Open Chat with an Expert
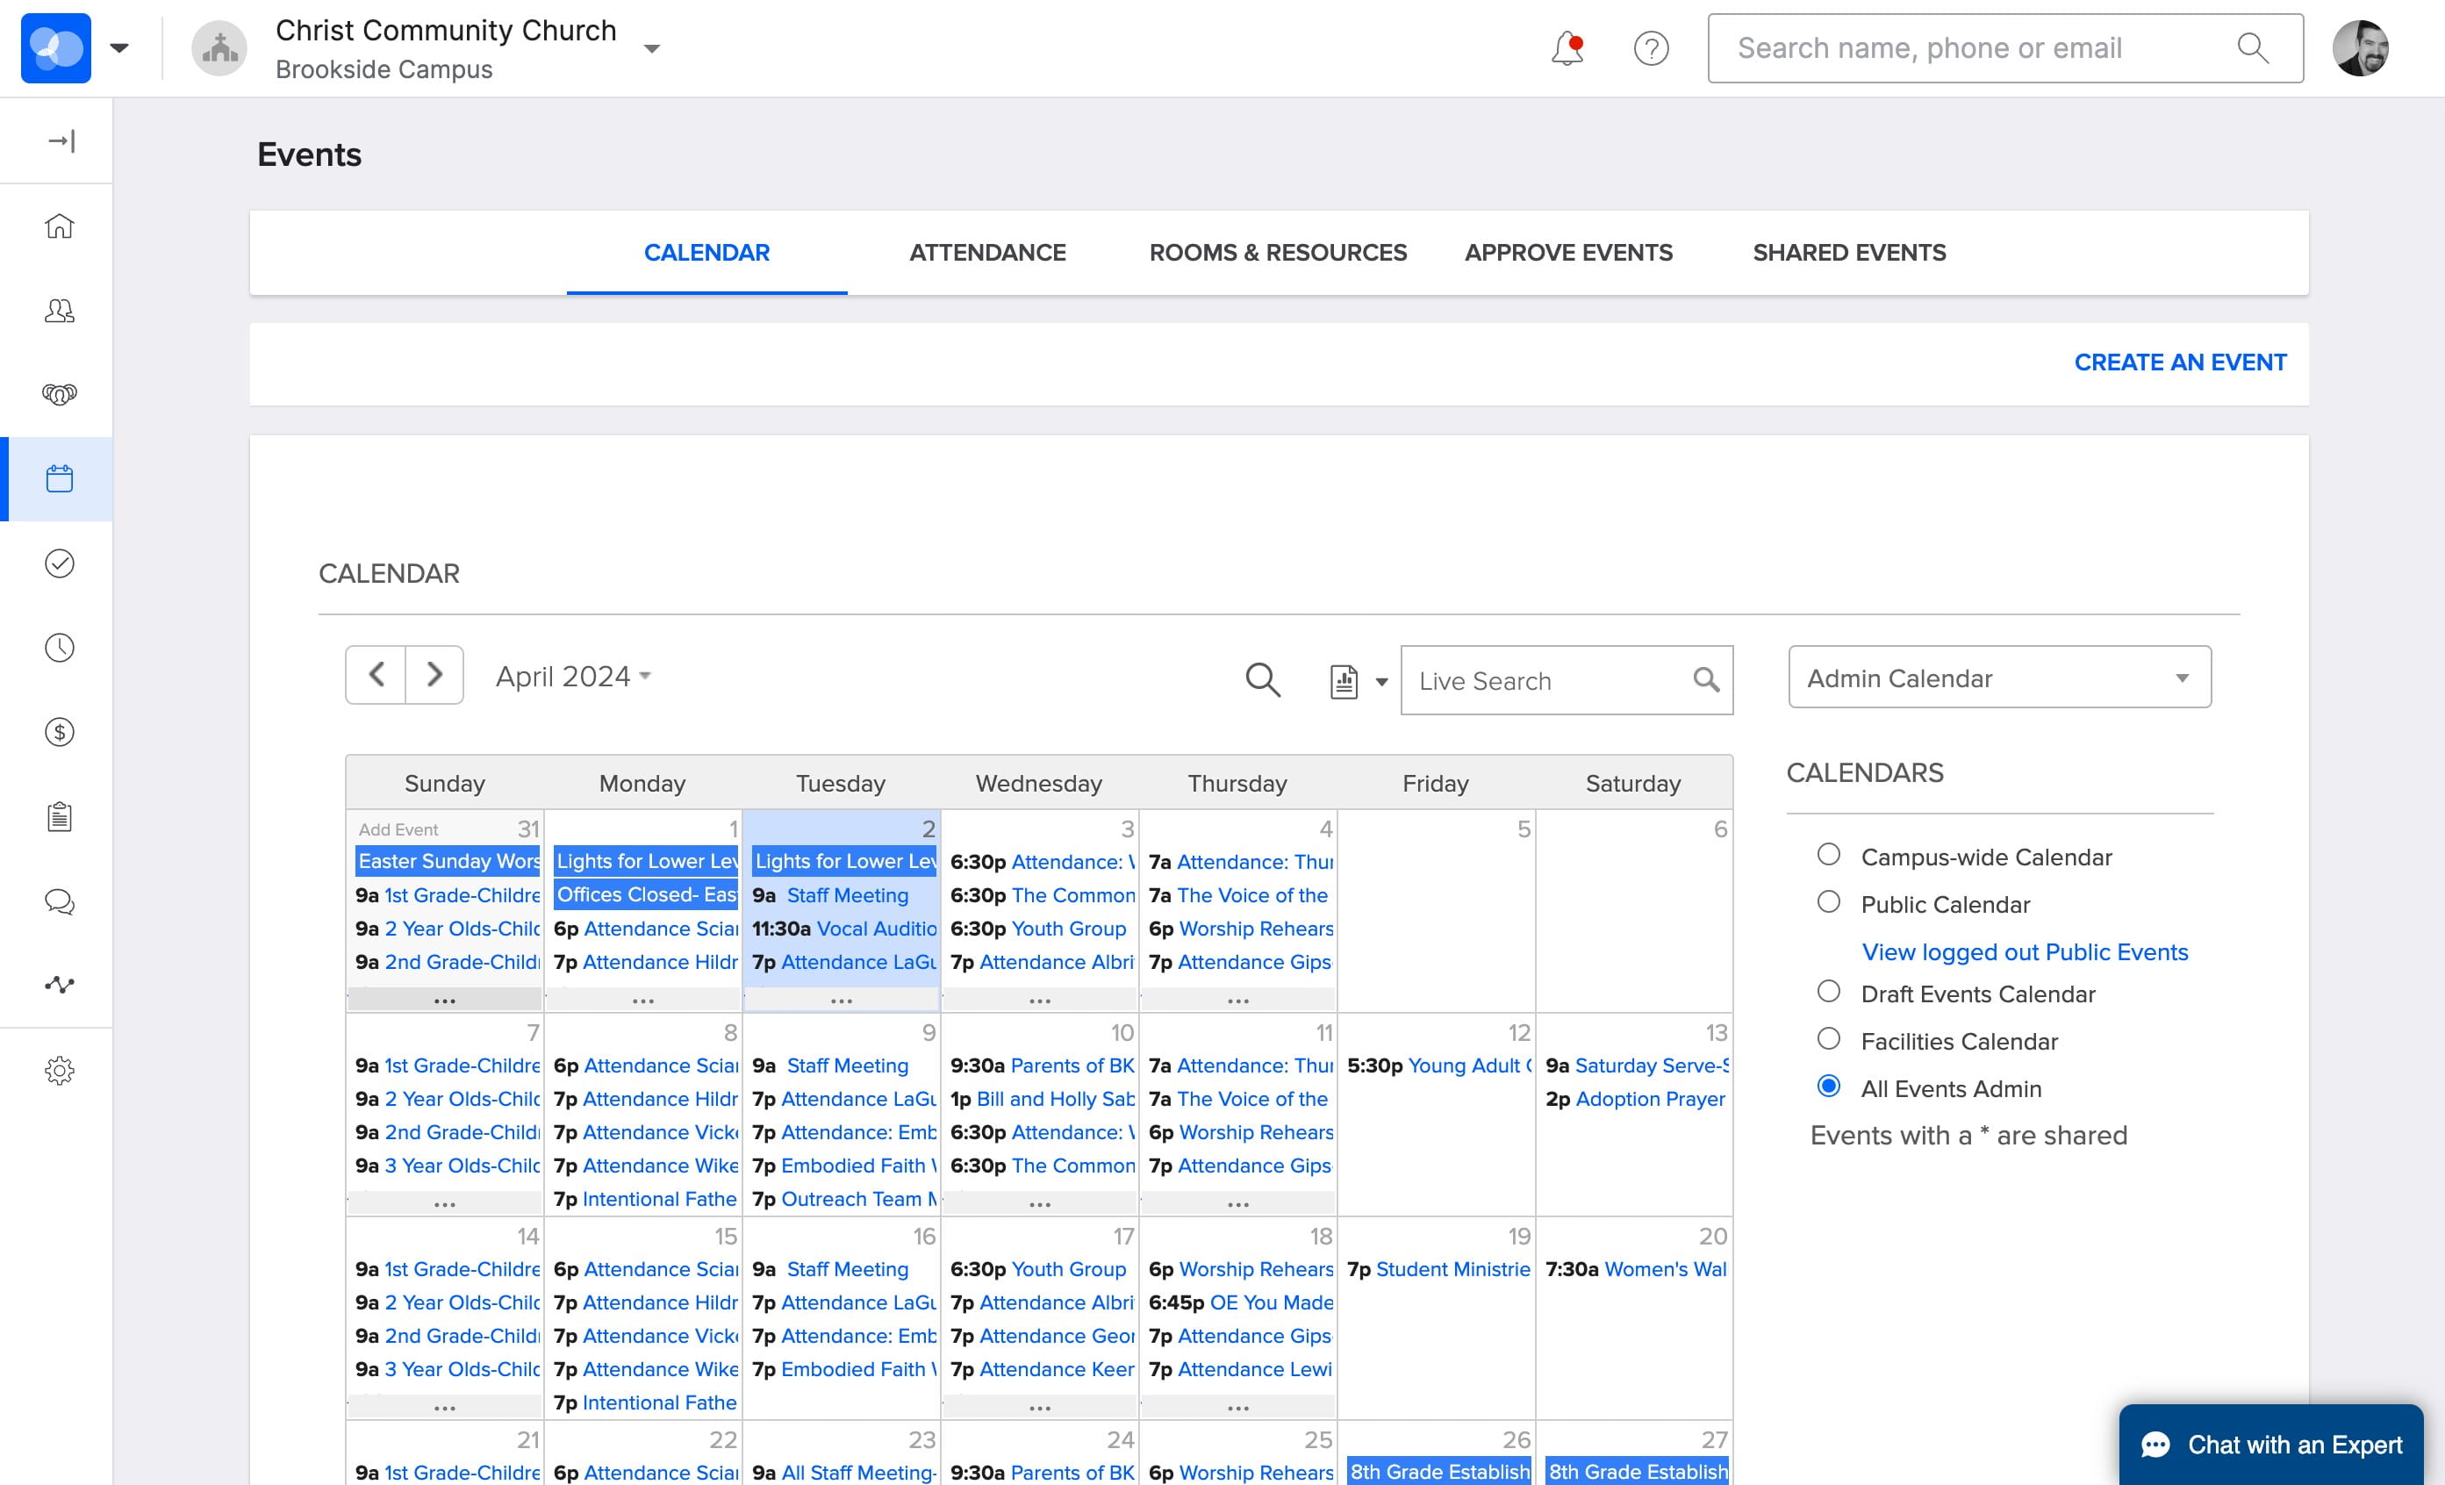Screen dimensions: 2445x1485 pyautogui.click(x=2271, y=1445)
